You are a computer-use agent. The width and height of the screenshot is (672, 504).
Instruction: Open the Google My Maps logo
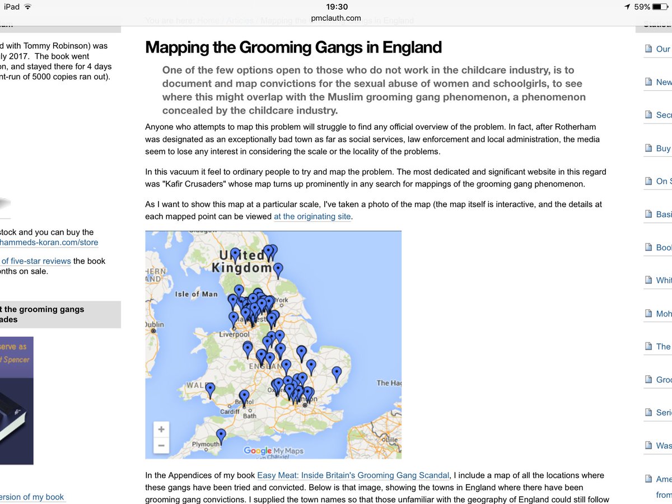[x=274, y=451]
